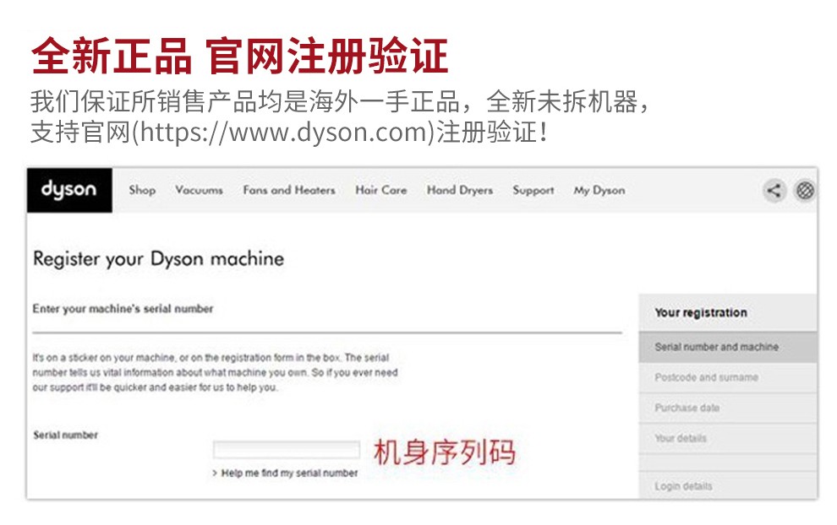Click the https://www.dyson.com URL text
The image size is (837, 525).
[285, 132]
